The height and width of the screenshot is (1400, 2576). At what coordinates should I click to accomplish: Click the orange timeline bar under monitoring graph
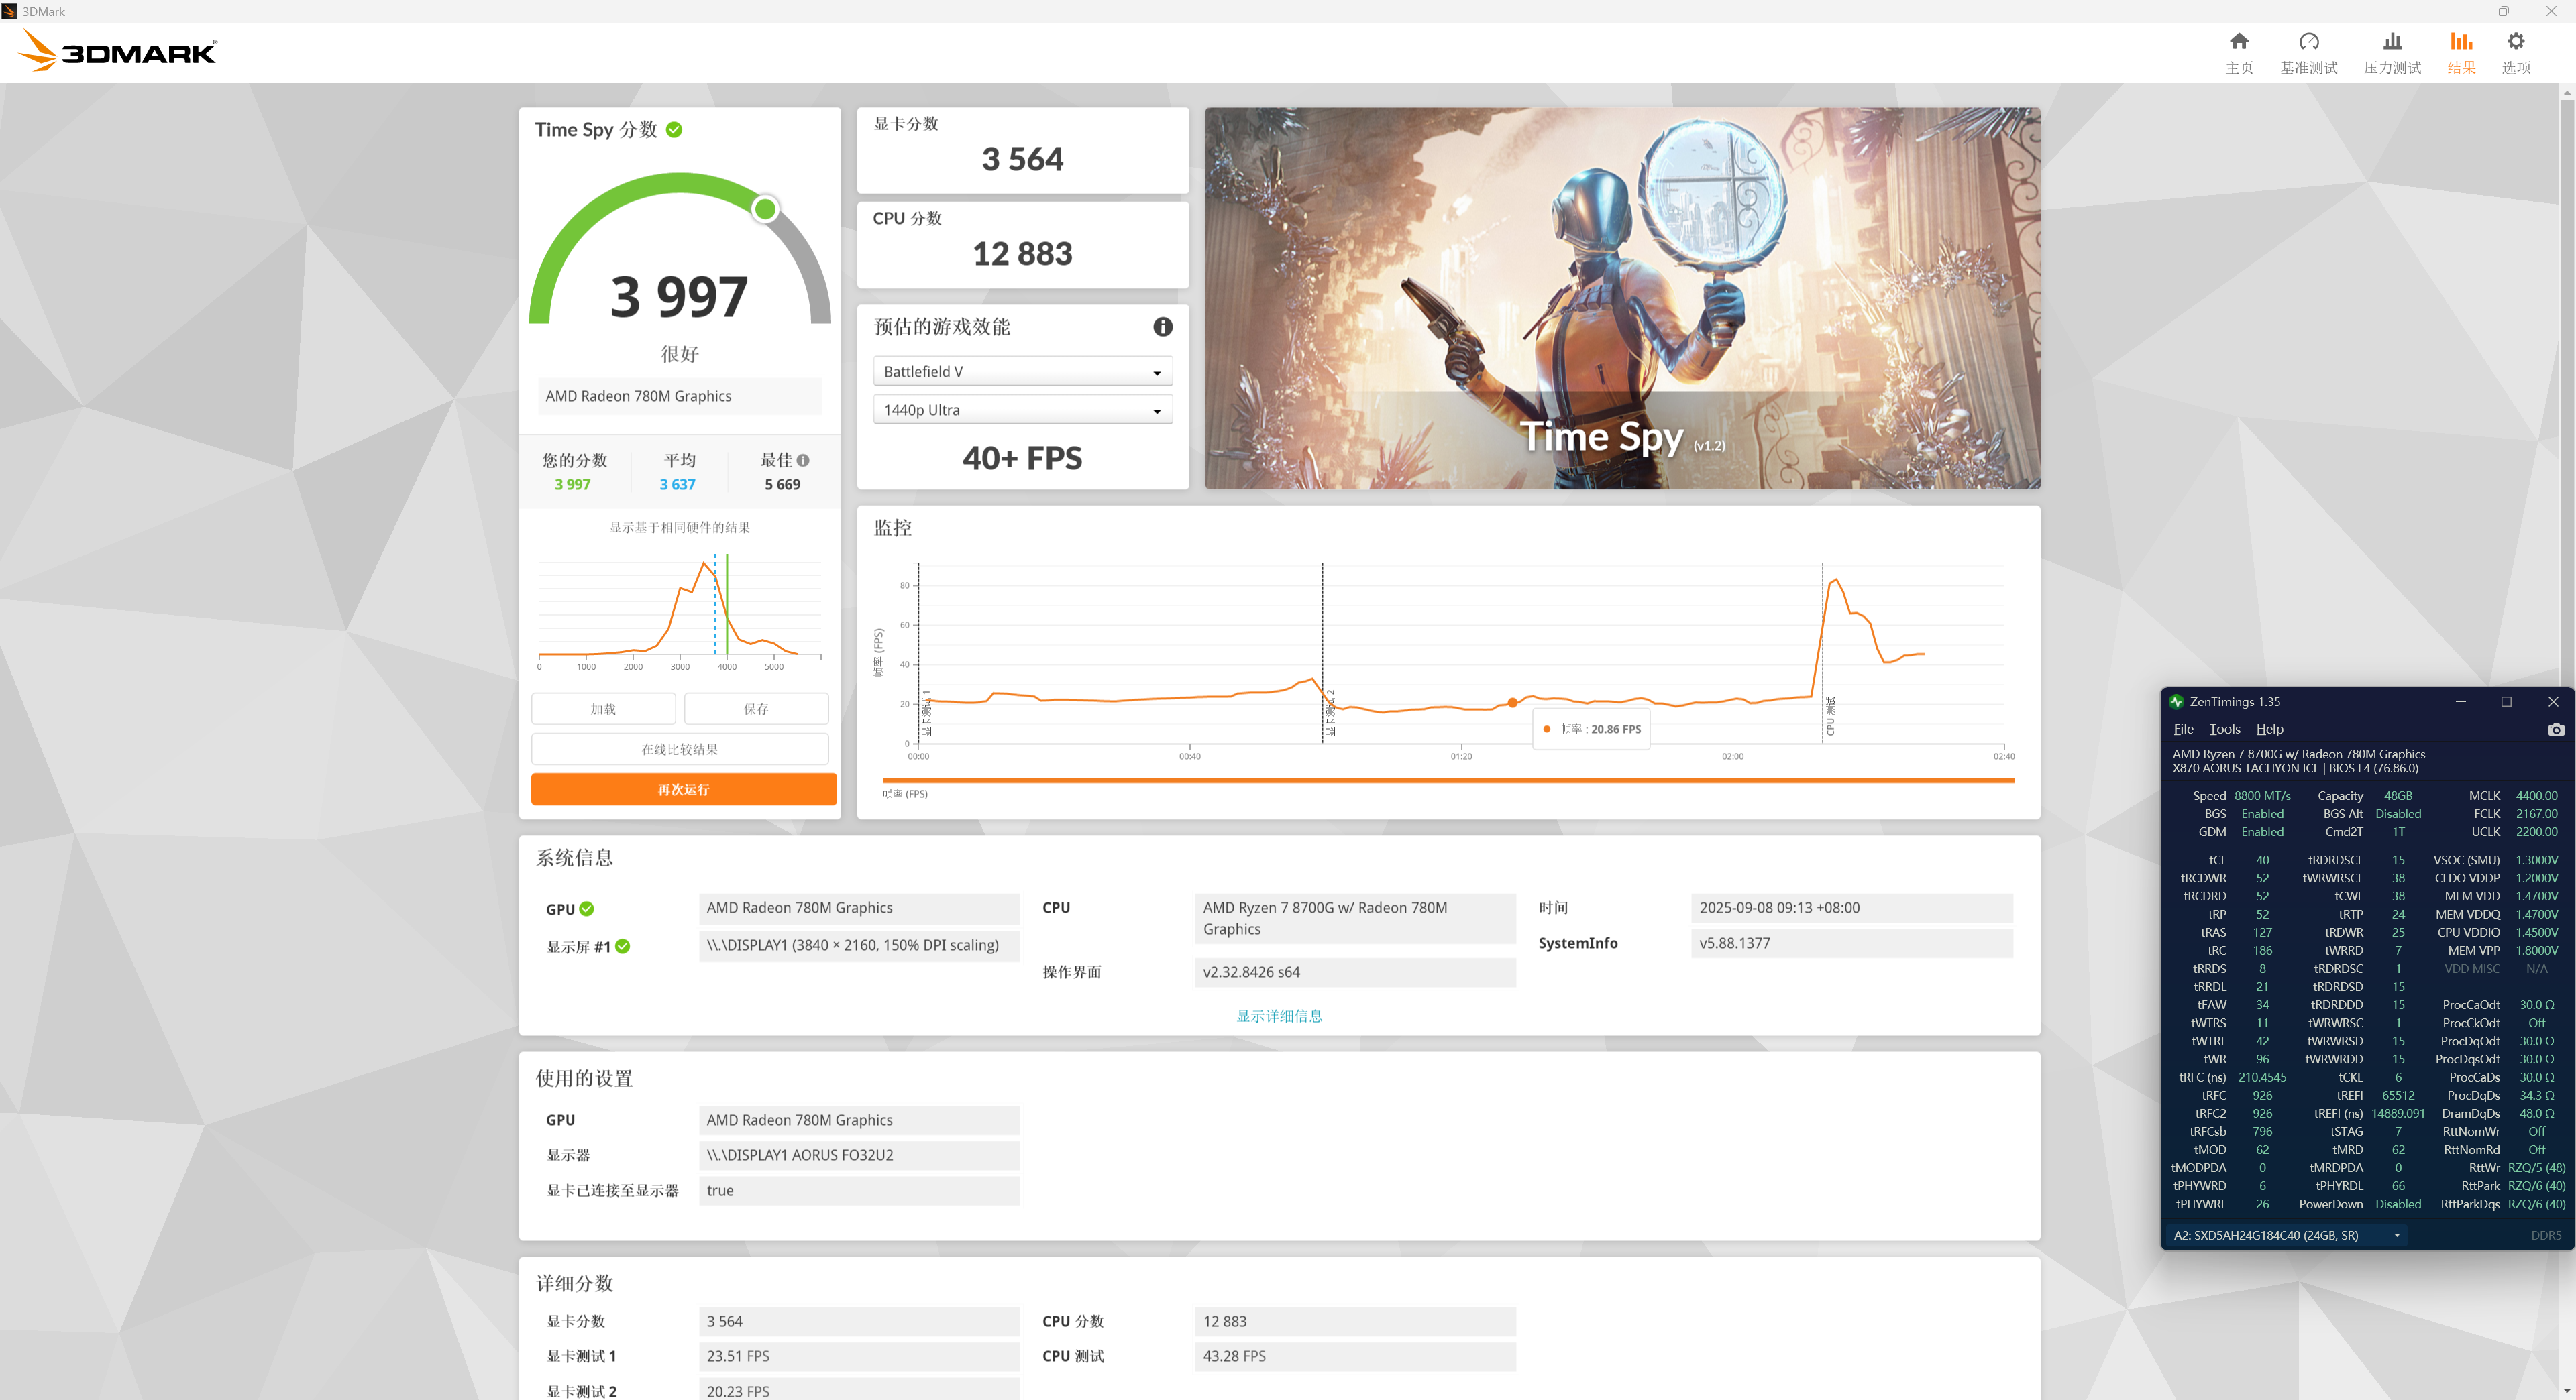click(1447, 780)
